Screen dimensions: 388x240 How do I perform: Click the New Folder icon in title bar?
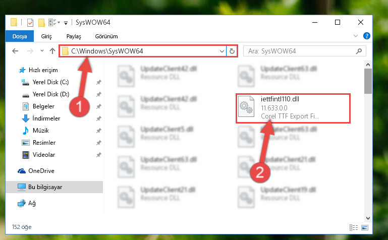click(41, 23)
